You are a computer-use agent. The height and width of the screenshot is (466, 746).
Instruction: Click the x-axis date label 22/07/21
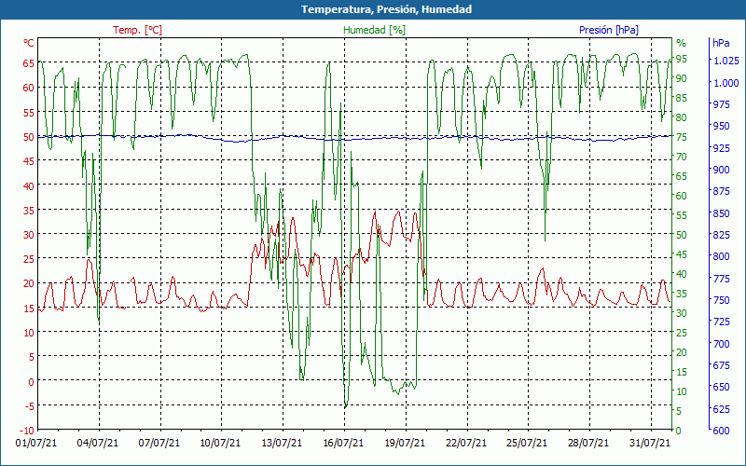[x=465, y=444]
